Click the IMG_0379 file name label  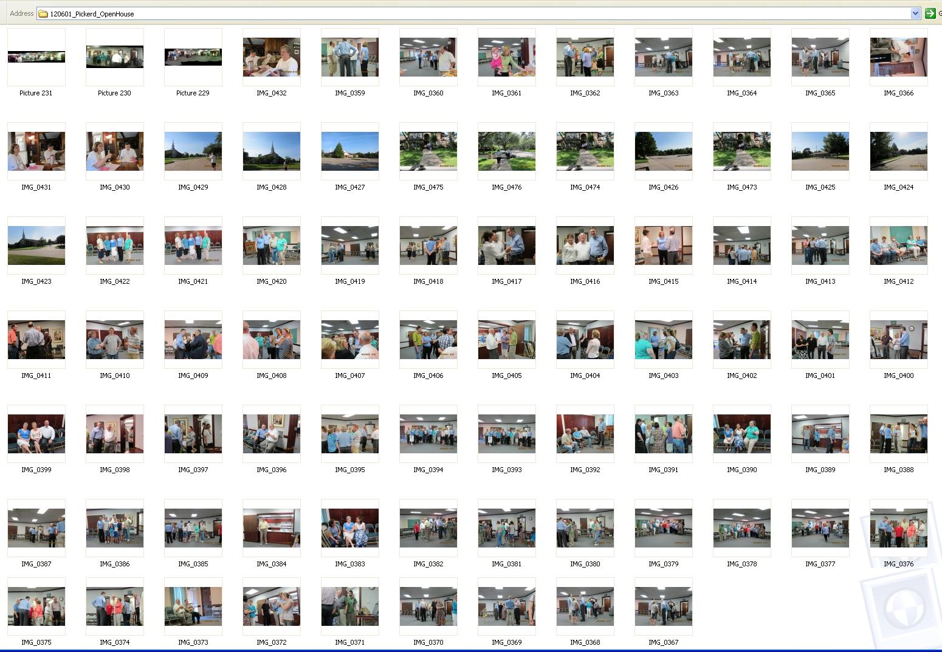(x=664, y=564)
